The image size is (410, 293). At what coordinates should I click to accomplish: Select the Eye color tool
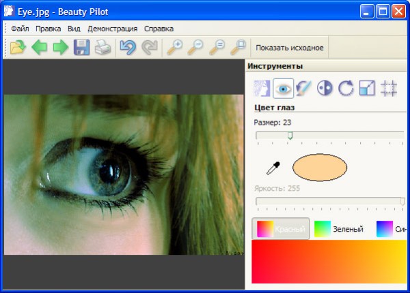[x=283, y=88]
